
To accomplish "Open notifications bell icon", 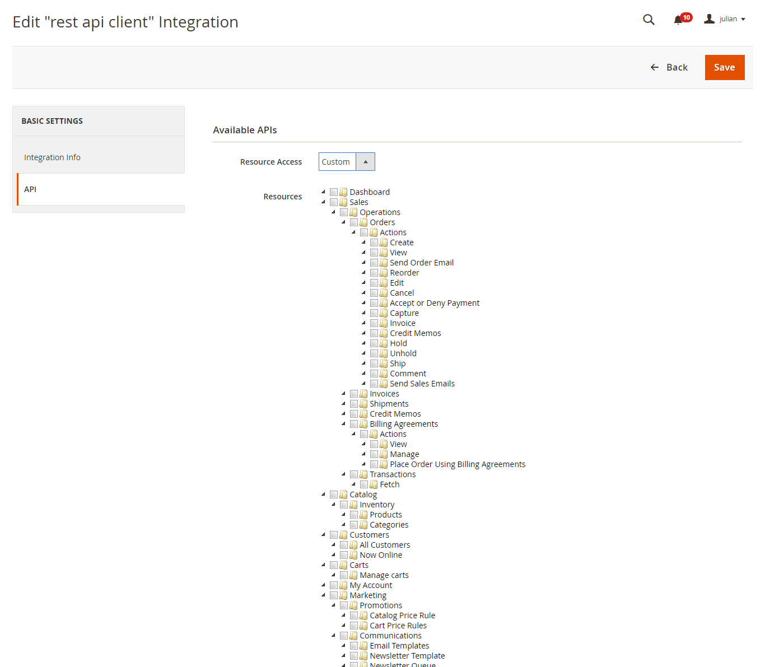I will click(x=678, y=20).
